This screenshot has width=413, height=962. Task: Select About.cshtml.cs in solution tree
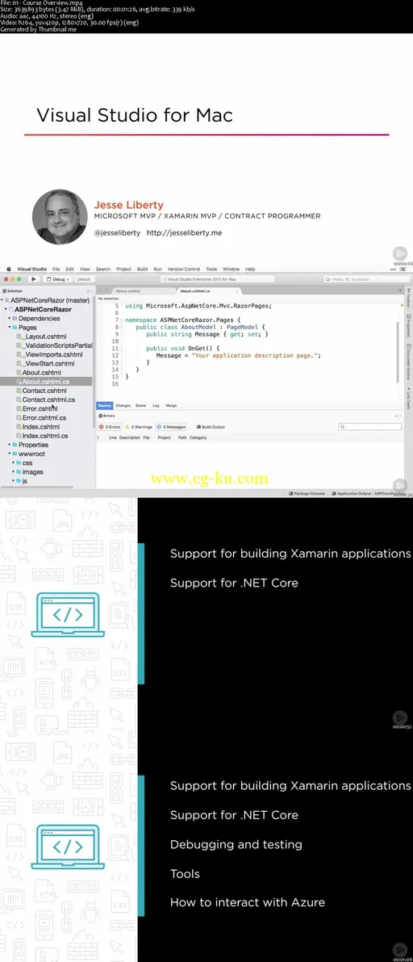pos(45,382)
